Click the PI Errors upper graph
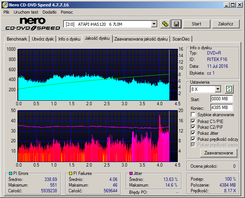This screenshot has width=245, height=198. pyautogui.click(x=98, y=75)
